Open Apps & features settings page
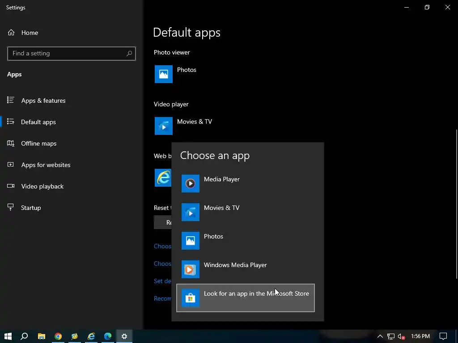The width and height of the screenshot is (458, 343). [x=43, y=100]
